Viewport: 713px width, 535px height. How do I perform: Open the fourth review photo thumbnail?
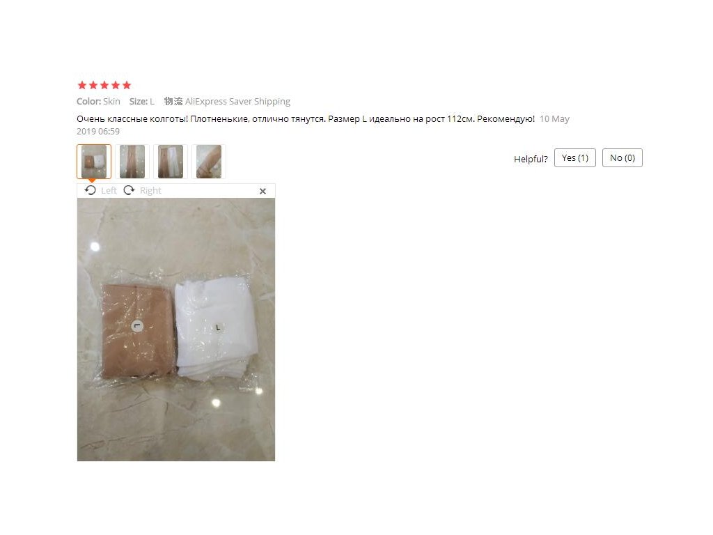(209, 162)
